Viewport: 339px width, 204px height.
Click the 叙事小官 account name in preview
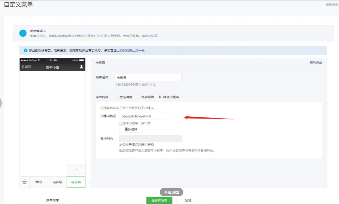point(53,68)
